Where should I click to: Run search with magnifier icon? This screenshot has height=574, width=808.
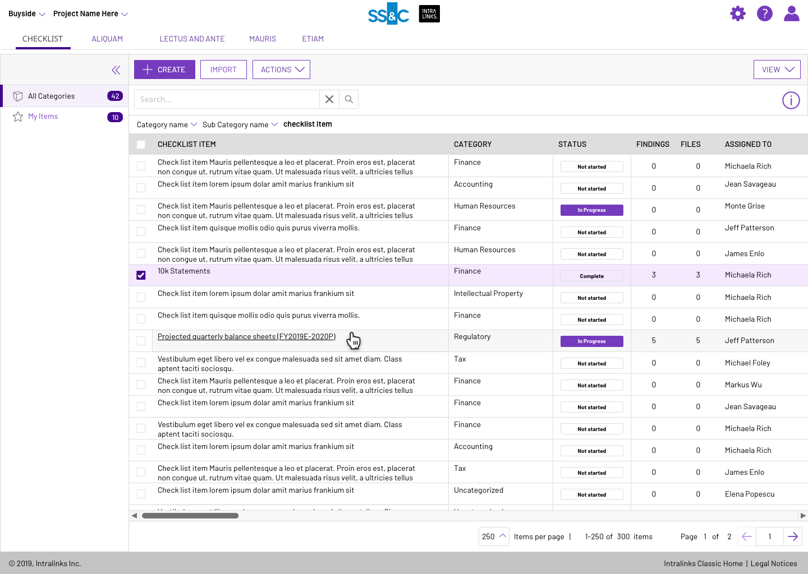pos(349,99)
